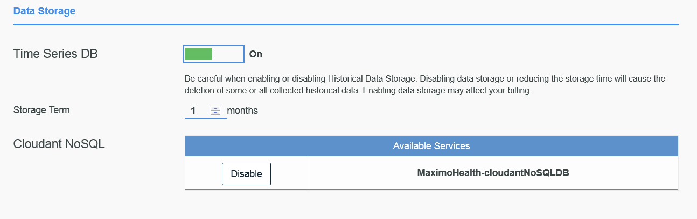Click the Storage Term label

pyautogui.click(x=41, y=110)
